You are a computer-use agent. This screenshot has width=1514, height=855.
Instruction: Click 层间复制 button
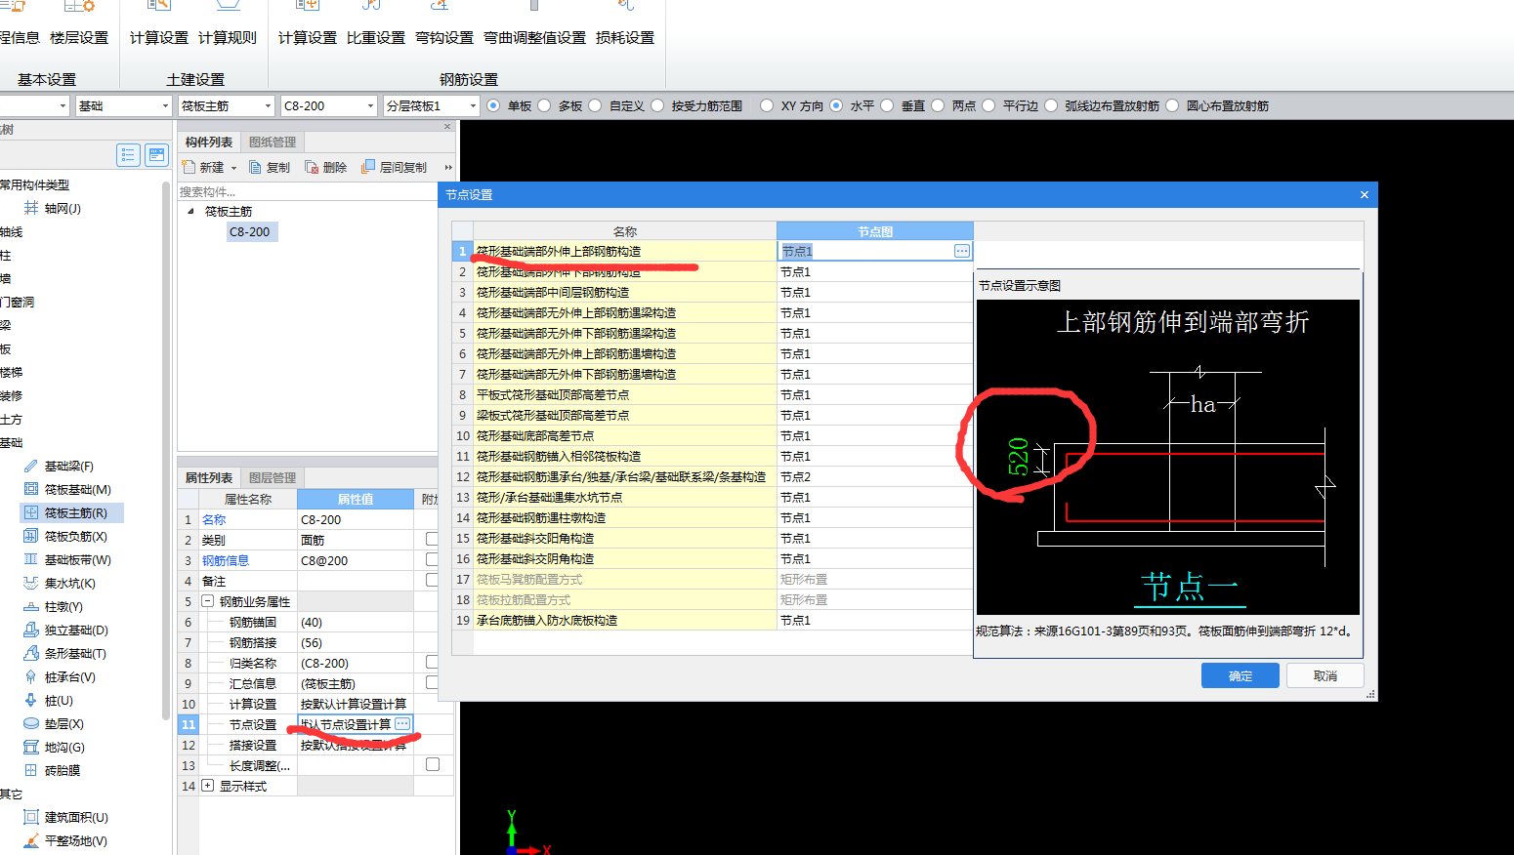click(x=395, y=168)
